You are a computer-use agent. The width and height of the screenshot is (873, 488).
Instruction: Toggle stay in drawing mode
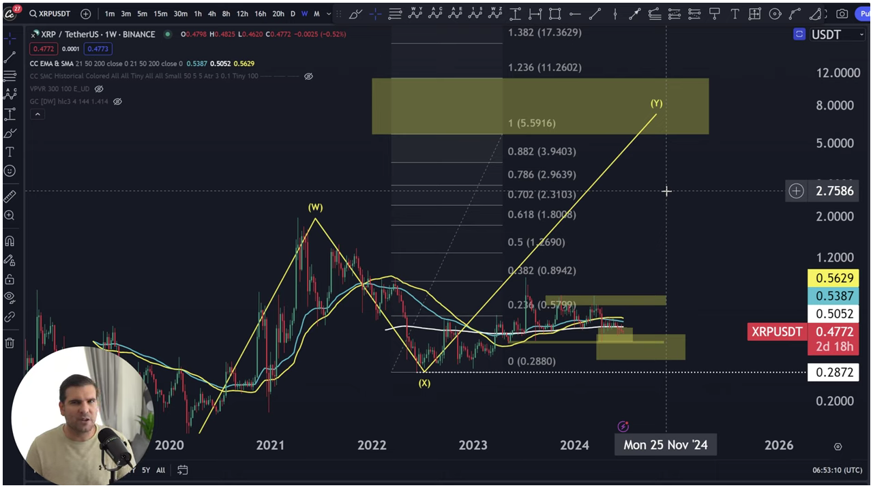(10, 260)
